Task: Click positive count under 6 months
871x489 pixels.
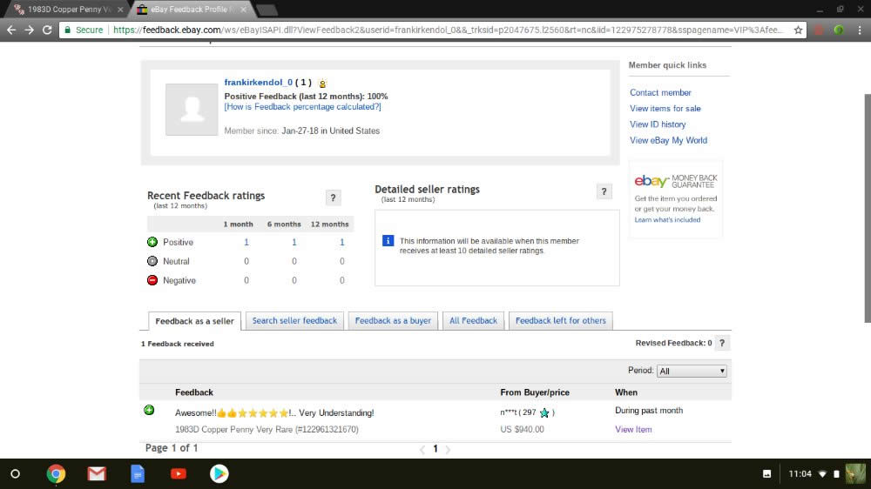Action: pyautogui.click(x=294, y=242)
